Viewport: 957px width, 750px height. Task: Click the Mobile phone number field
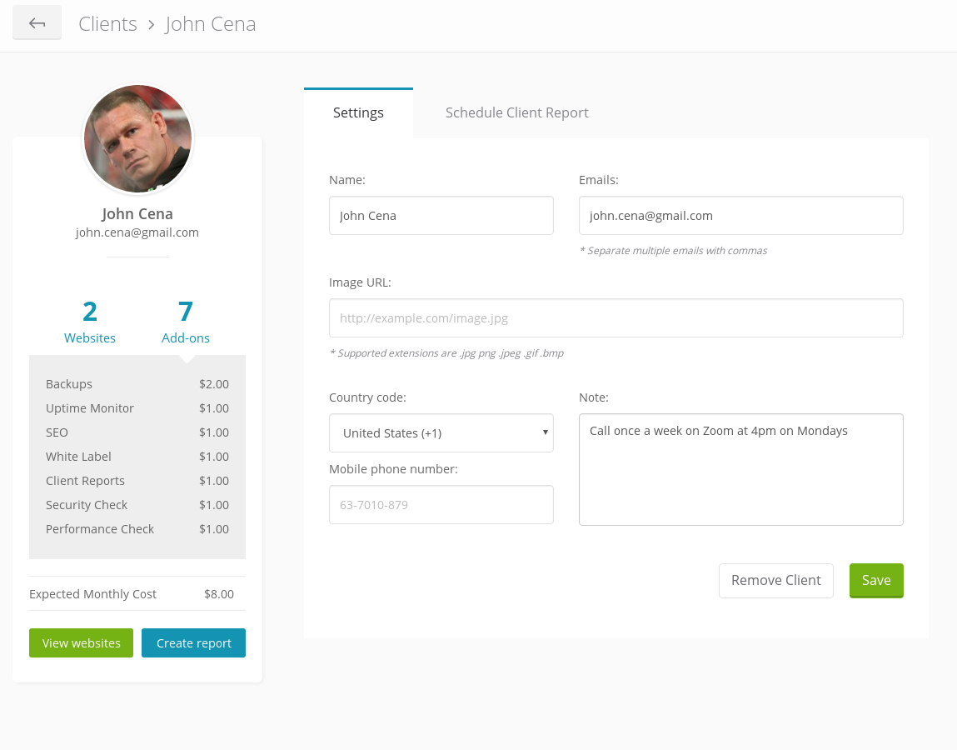click(x=441, y=505)
